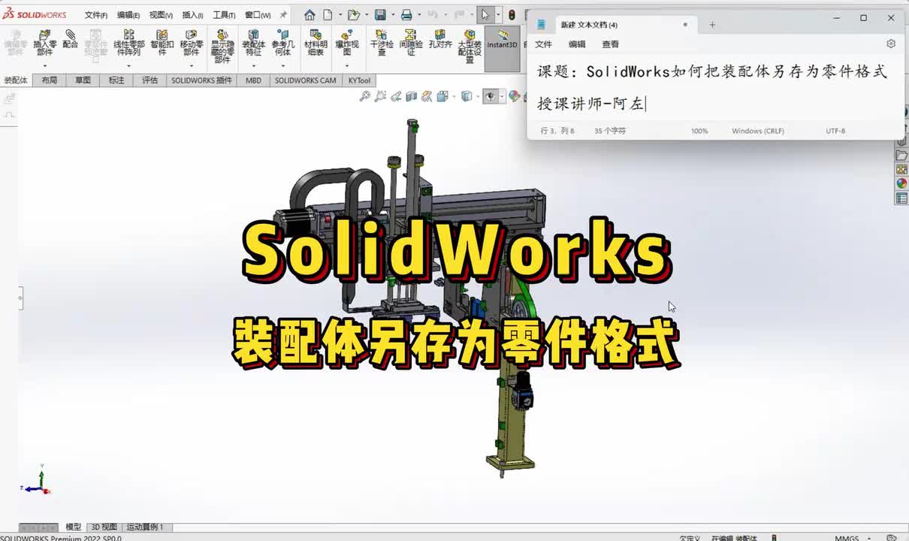
Task: Switch to 评估 (Evaluate) ribbon tab
Action: [x=150, y=80]
